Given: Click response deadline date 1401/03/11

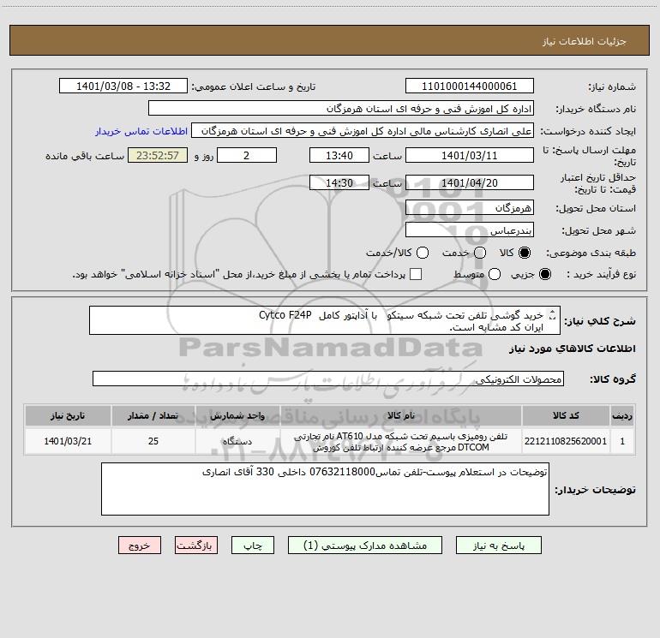Looking at the screenshot, I should pyautogui.click(x=470, y=155).
